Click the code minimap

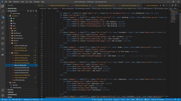tap(174, 17)
